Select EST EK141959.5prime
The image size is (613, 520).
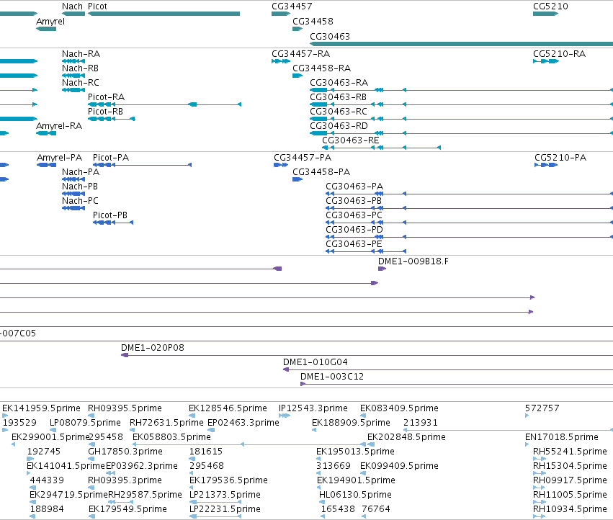pos(42,408)
